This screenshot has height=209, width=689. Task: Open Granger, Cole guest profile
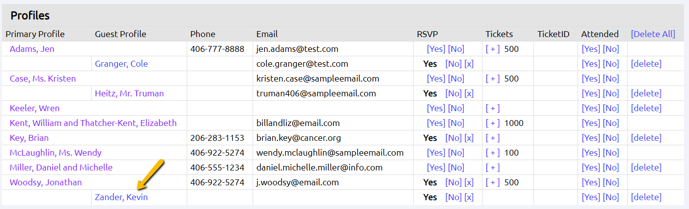tap(121, 64)
